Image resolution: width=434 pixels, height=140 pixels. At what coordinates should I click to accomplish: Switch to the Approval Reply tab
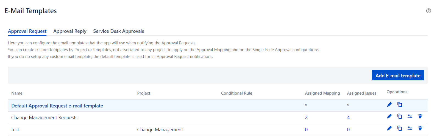(x=70, y=31)
